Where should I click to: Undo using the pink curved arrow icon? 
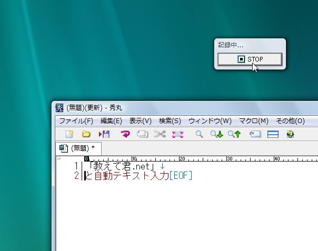coord(125,134)
